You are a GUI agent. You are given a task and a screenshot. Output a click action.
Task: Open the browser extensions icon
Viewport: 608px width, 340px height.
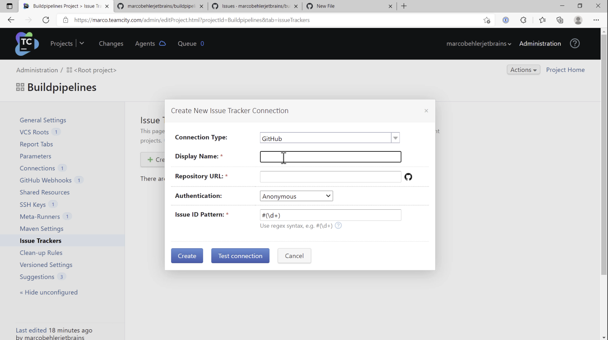click(x=523, y=20)
